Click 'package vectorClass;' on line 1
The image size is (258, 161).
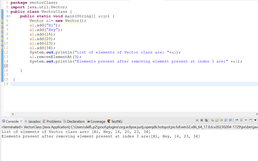pyautogui.click(x=34, y=3)
